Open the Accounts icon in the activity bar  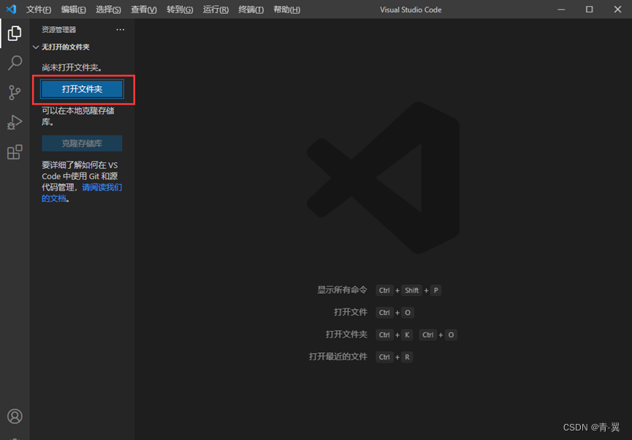point(15,416)
